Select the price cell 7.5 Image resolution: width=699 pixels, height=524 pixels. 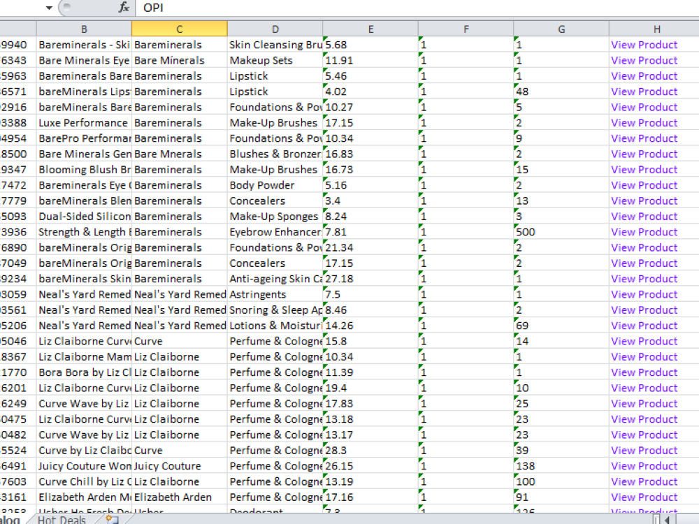[x=370, y=294]
